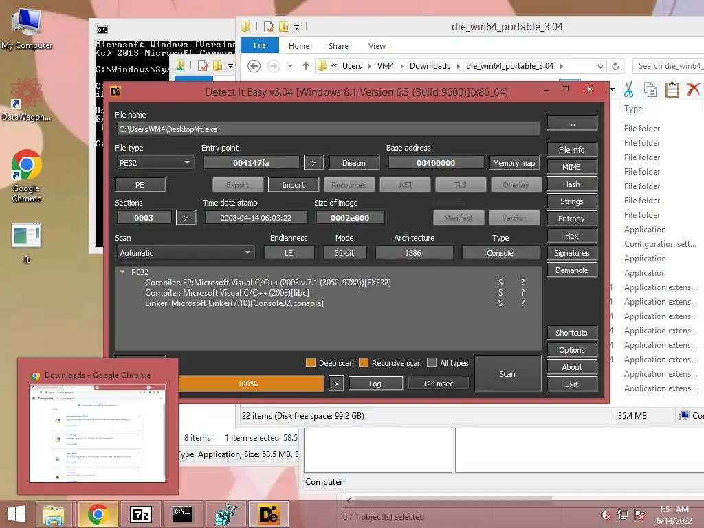The width and height of the screenshot is (704, 528).
Task: Open the Scan mode Automatic dropdown
Action: (186, 253)
